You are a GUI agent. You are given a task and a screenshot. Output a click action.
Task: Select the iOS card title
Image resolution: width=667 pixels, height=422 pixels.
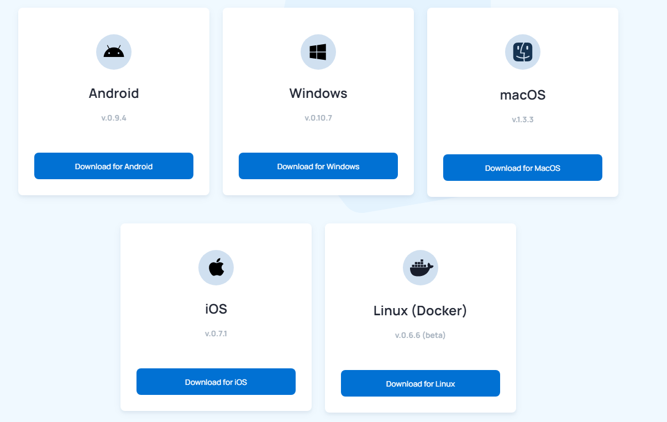pyautogui.click(x=216, y=309)
